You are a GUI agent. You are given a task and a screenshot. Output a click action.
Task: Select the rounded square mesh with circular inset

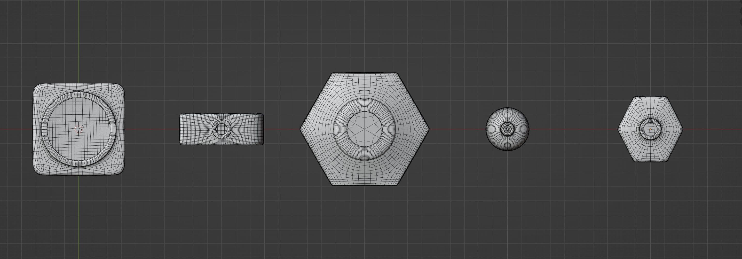(x=79, y=129)
